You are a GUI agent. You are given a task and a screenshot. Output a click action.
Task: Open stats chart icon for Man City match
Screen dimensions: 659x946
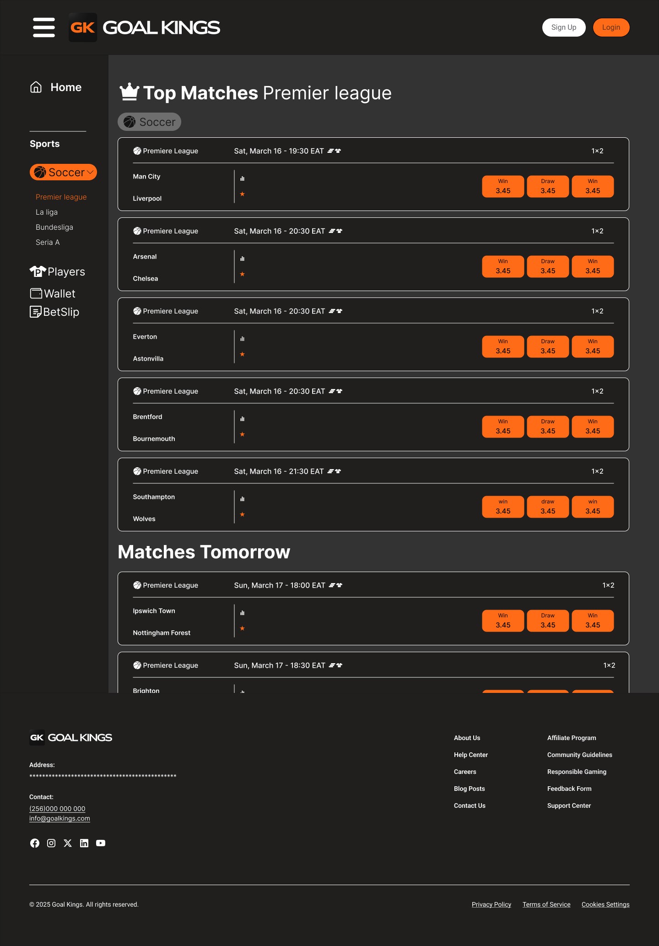click(x=243, y=178)
